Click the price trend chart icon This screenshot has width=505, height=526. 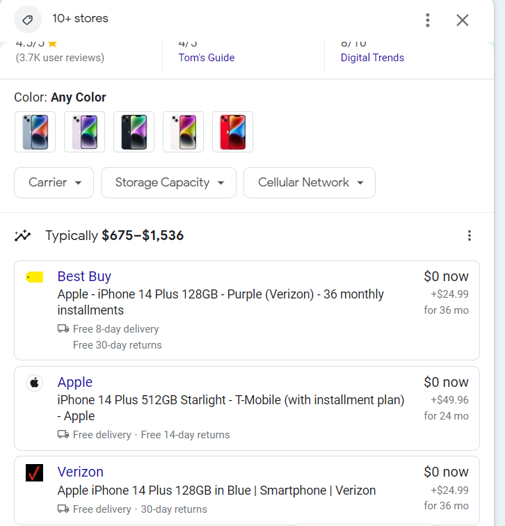click(x=22, y=235)
